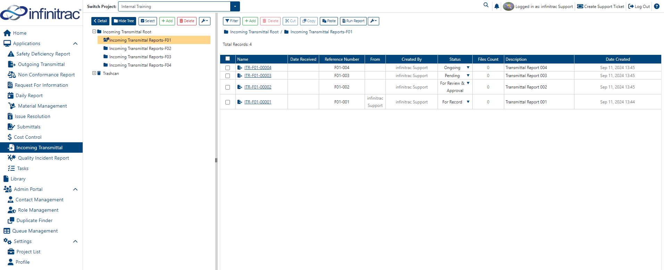Check the box for ITR-F01-00004
This screenshot has height=270, width=664.
pos(228,68)
